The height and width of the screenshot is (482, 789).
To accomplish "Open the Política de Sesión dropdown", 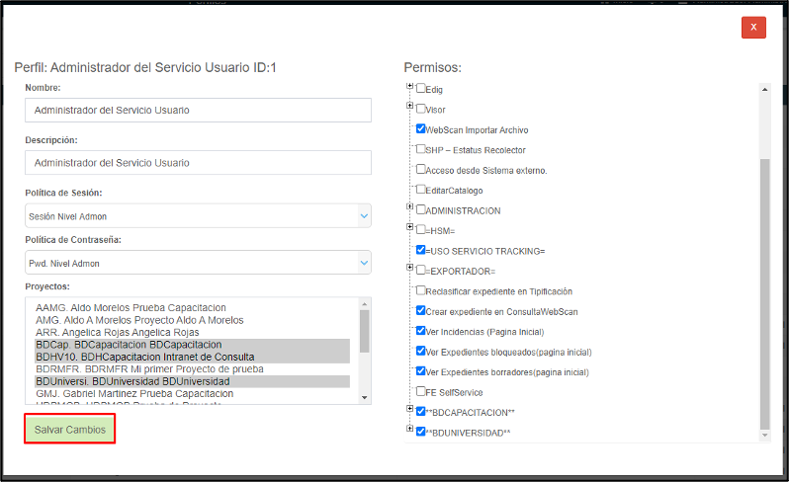I will (198, 216).
